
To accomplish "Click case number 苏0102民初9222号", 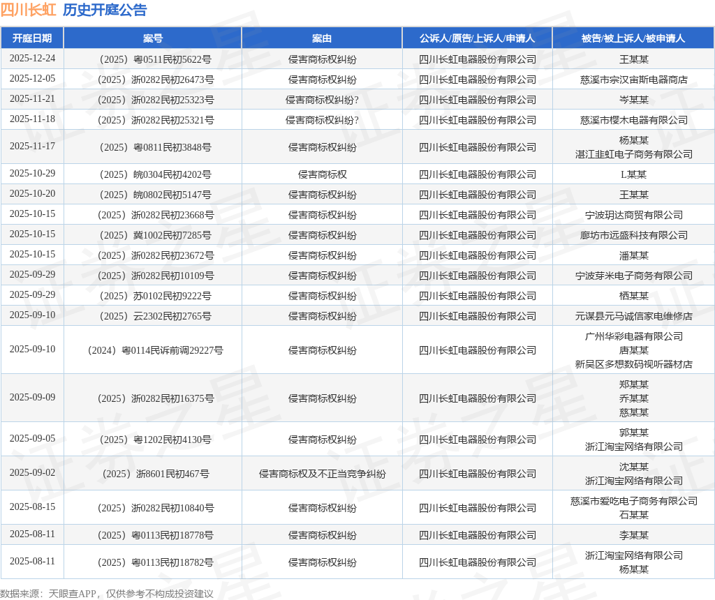I will pyautogui.click(x=156, y=296).
